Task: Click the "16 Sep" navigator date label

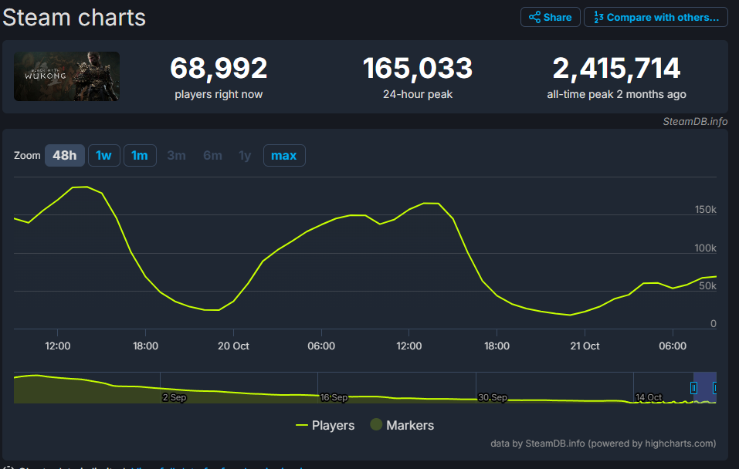Action: [334, 397]
